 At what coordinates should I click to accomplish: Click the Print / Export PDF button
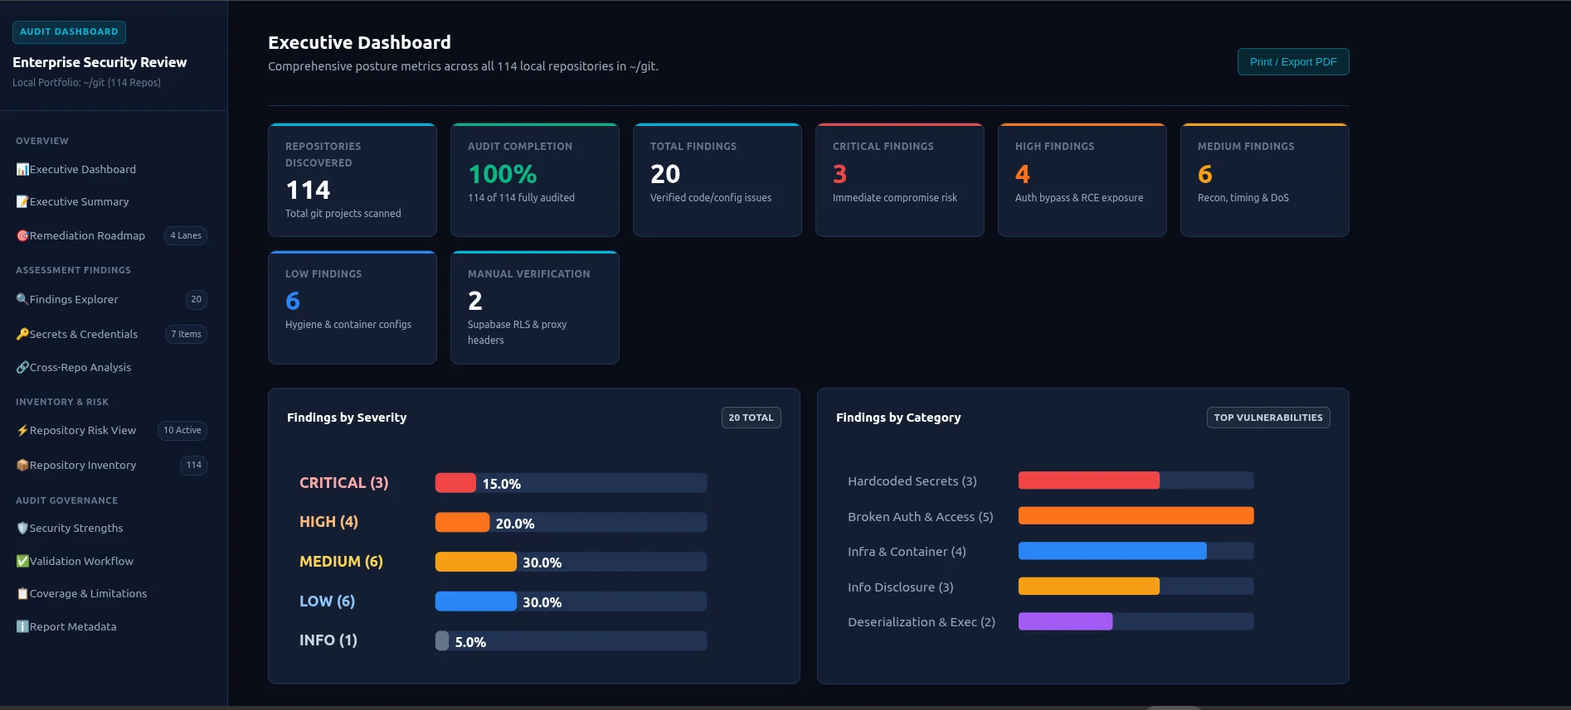pyautogui.click(x=1293, y=62)
